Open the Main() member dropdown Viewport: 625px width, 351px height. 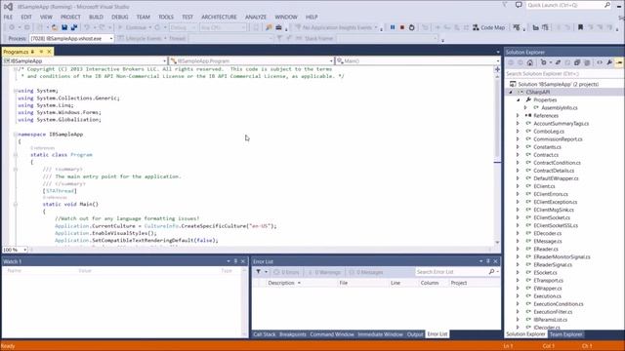coord(497,60)
